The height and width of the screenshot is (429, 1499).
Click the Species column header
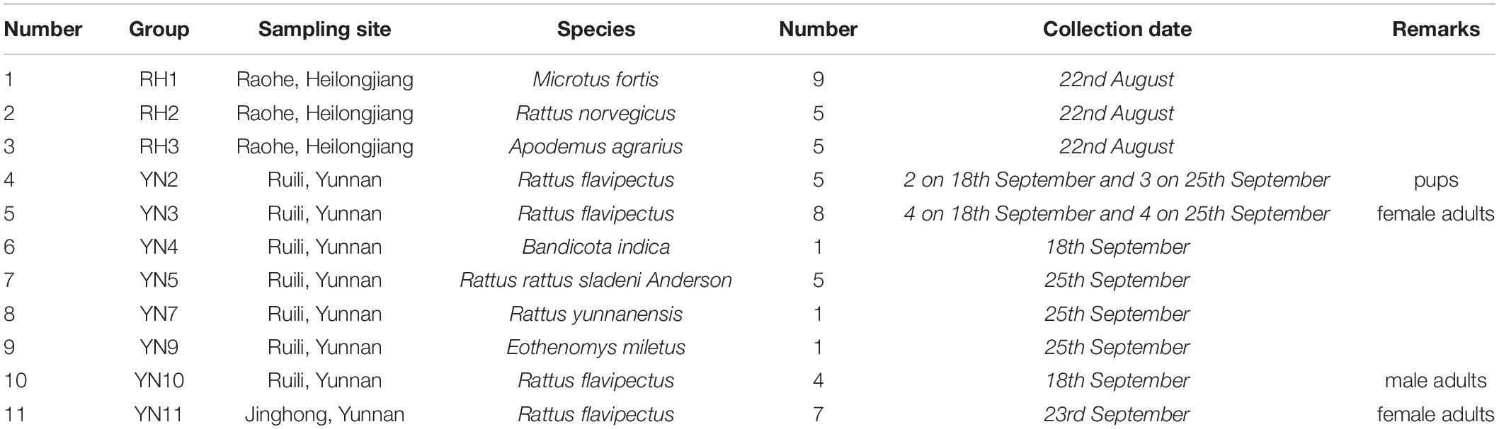point(596,29)
